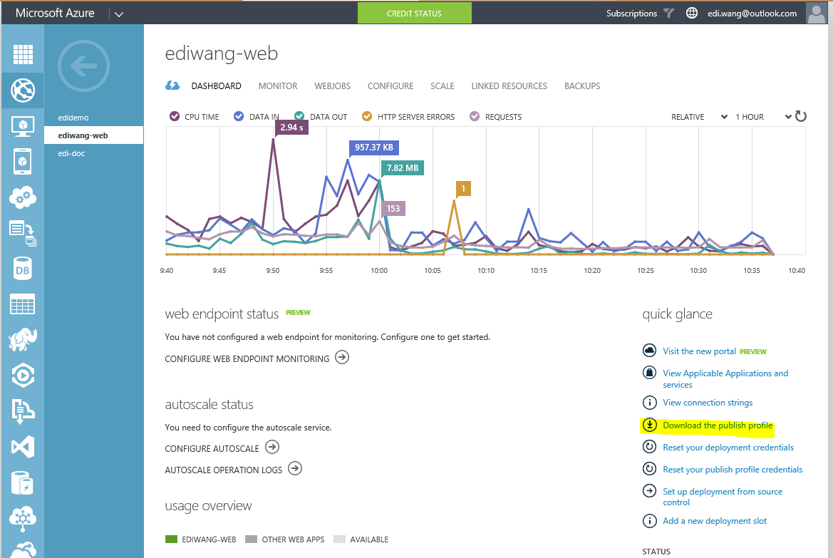Refresh the metrics chart
833x558 pixels.
(x=801, y=116)
